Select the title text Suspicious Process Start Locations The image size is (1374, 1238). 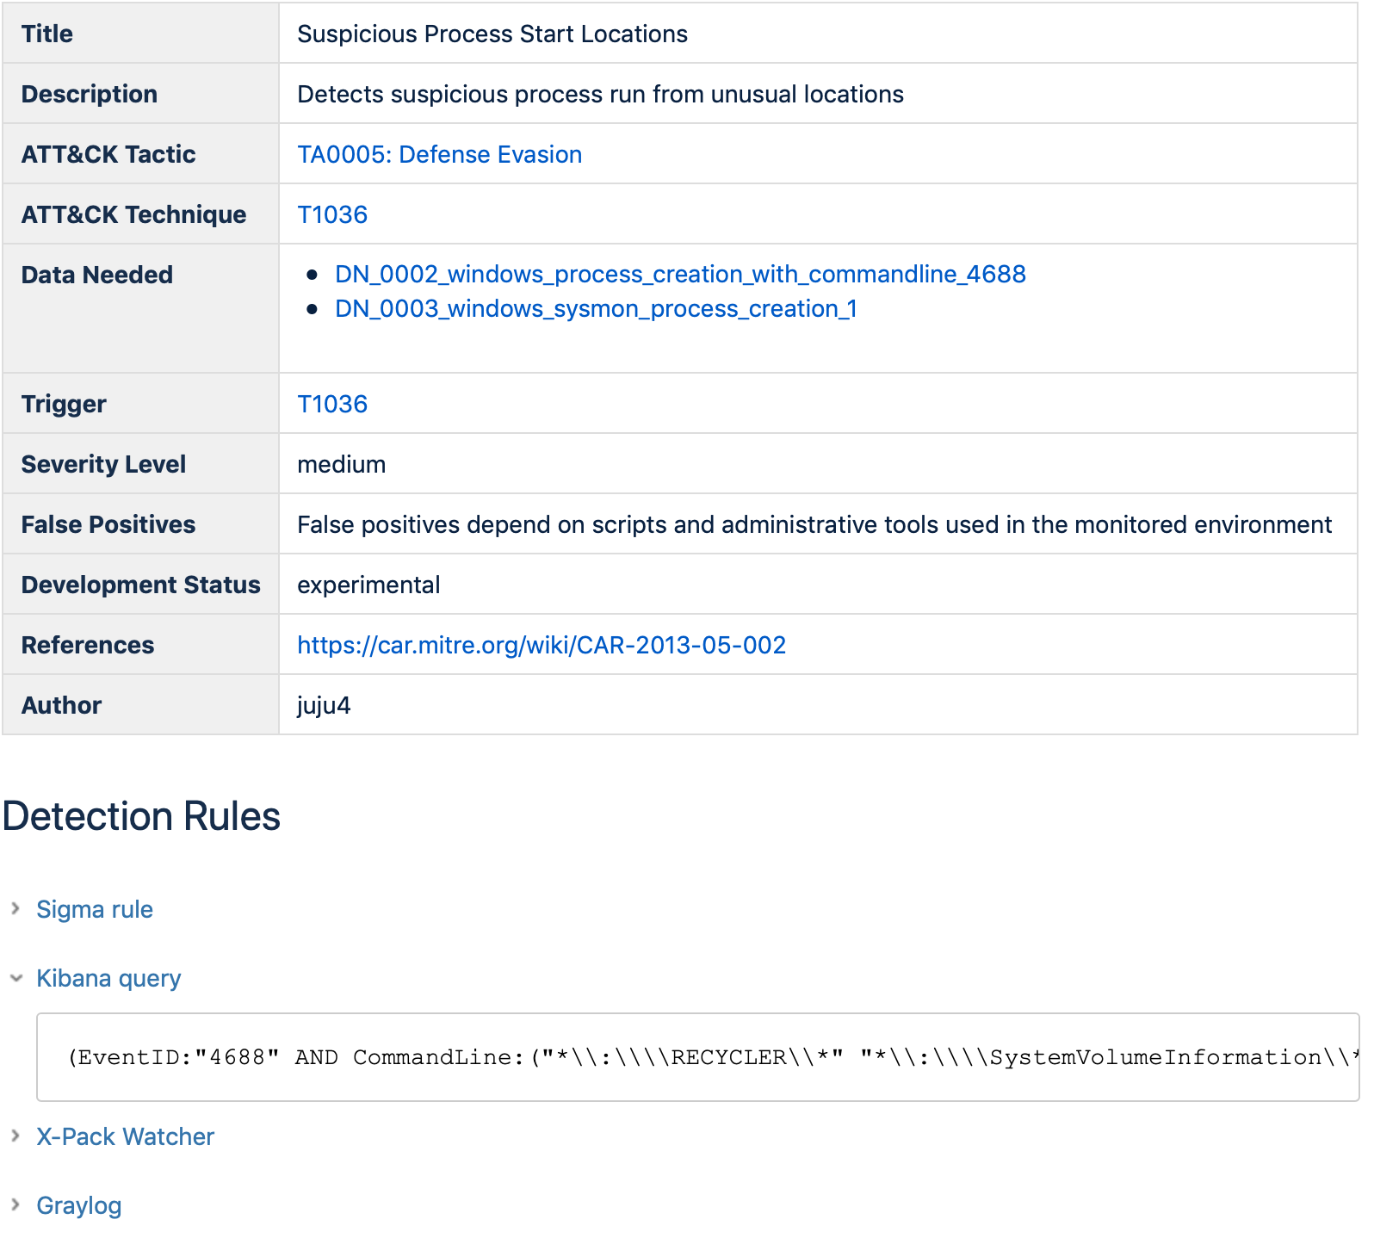[x=492, y=34]
